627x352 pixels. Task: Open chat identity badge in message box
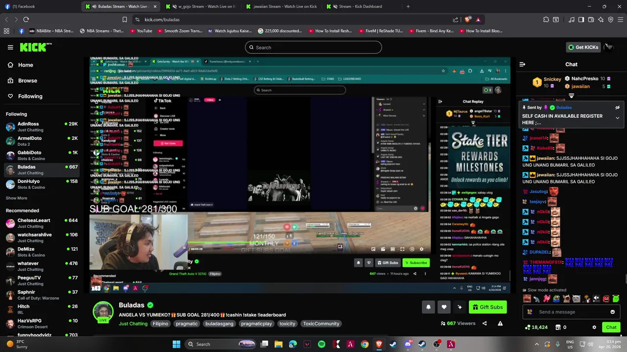pyautogui.click(x=530, y=312)
